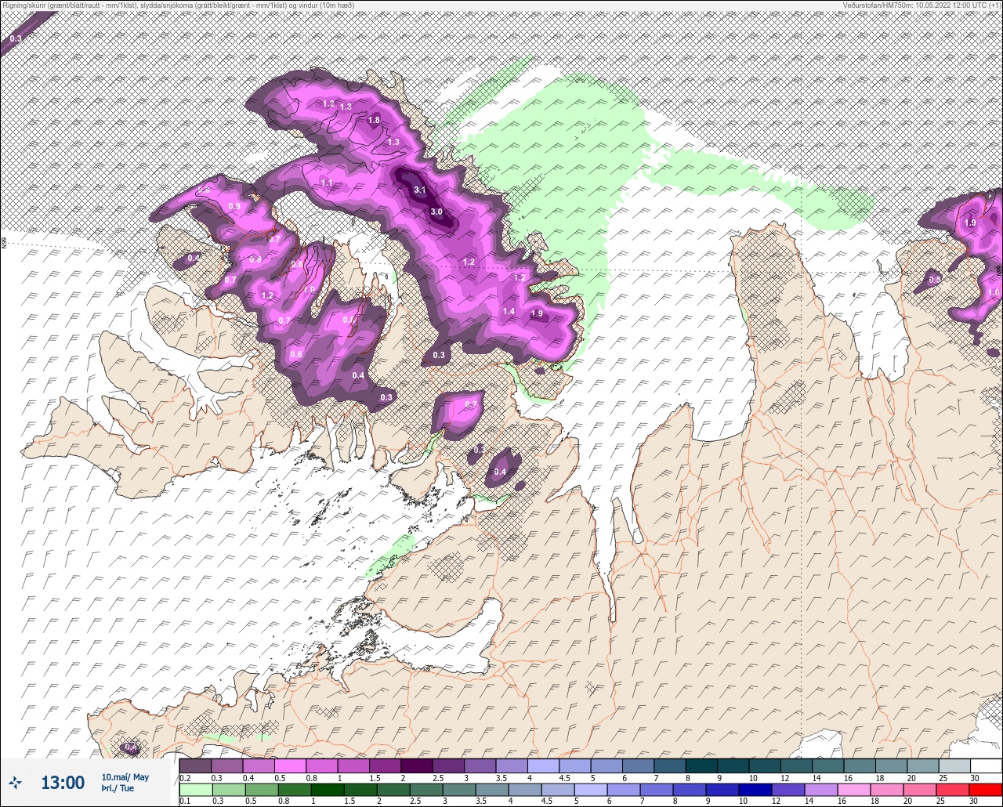Screen dimensions: 1003x807
Task: Click the 3.0 precipitation value on map
Action: 436,212
